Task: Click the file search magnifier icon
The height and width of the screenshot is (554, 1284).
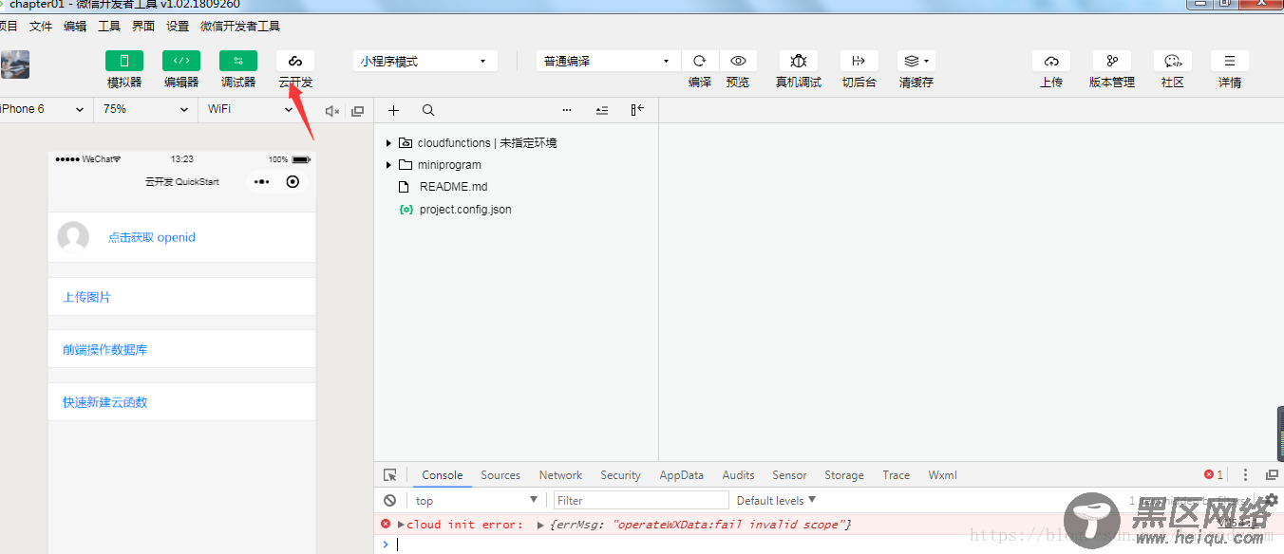Action: click(x=428, y=110)
